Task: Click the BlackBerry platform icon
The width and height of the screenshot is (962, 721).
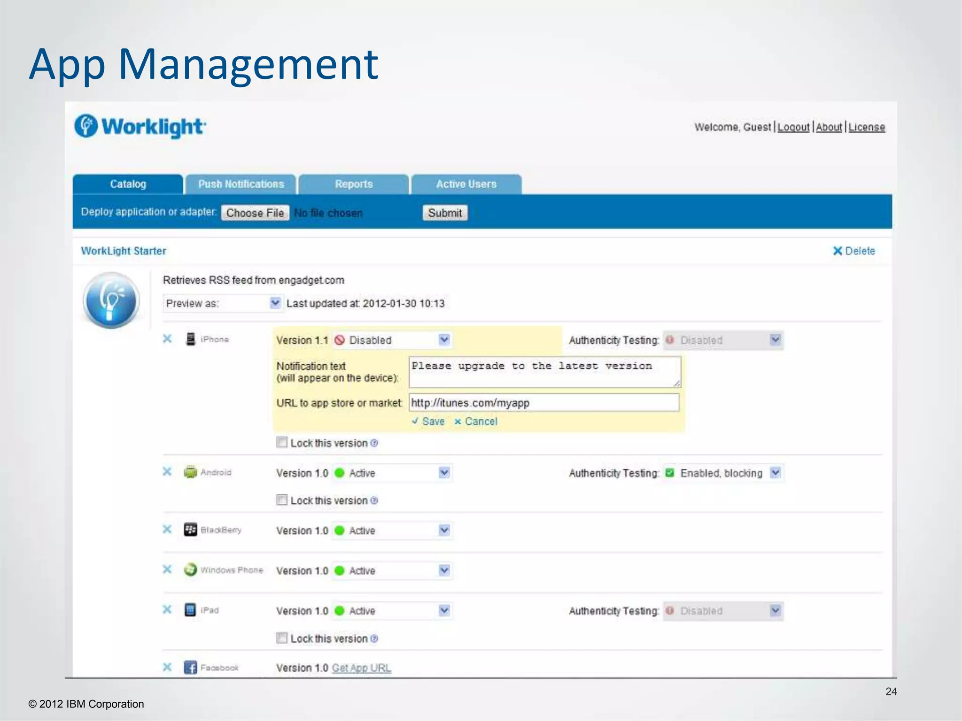Action: [190, 529]
